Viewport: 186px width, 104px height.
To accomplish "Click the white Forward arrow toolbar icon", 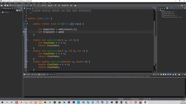I will click(x=71, y=5).
